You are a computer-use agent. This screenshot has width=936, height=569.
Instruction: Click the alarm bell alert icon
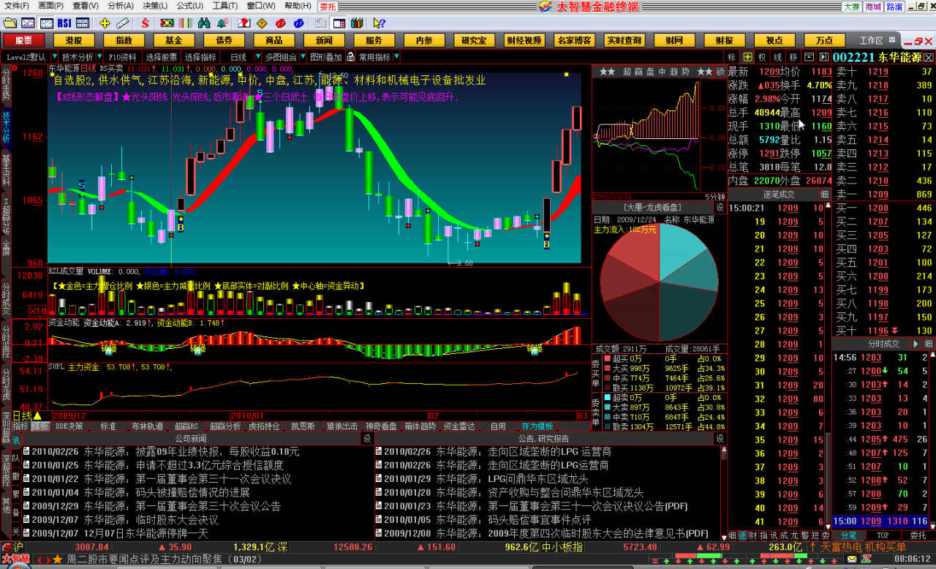point(223,23)
